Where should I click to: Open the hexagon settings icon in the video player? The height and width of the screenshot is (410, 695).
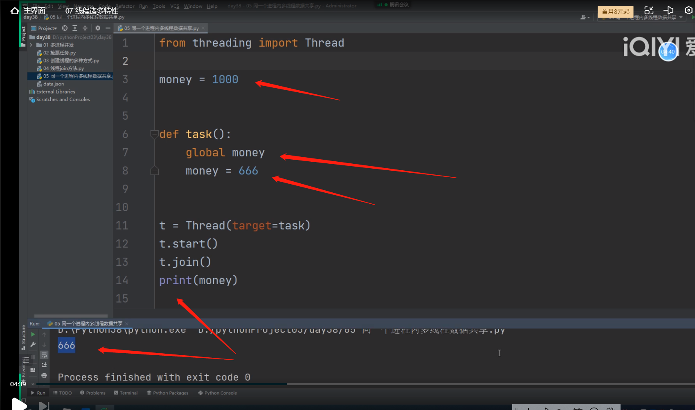tap(688, 11)
